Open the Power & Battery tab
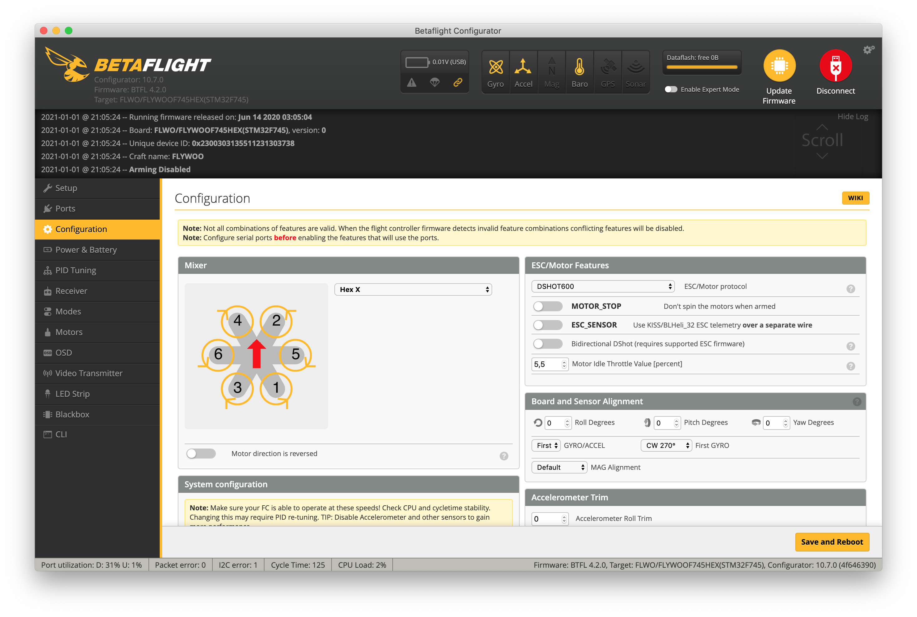Screen dimensions: 917x617 point(97,250)
